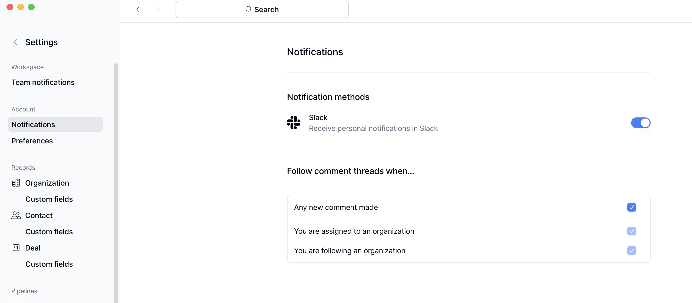The image size is (692, 303).
Task: Go back using the toolbar back arrow
Action: coord(138,9)
